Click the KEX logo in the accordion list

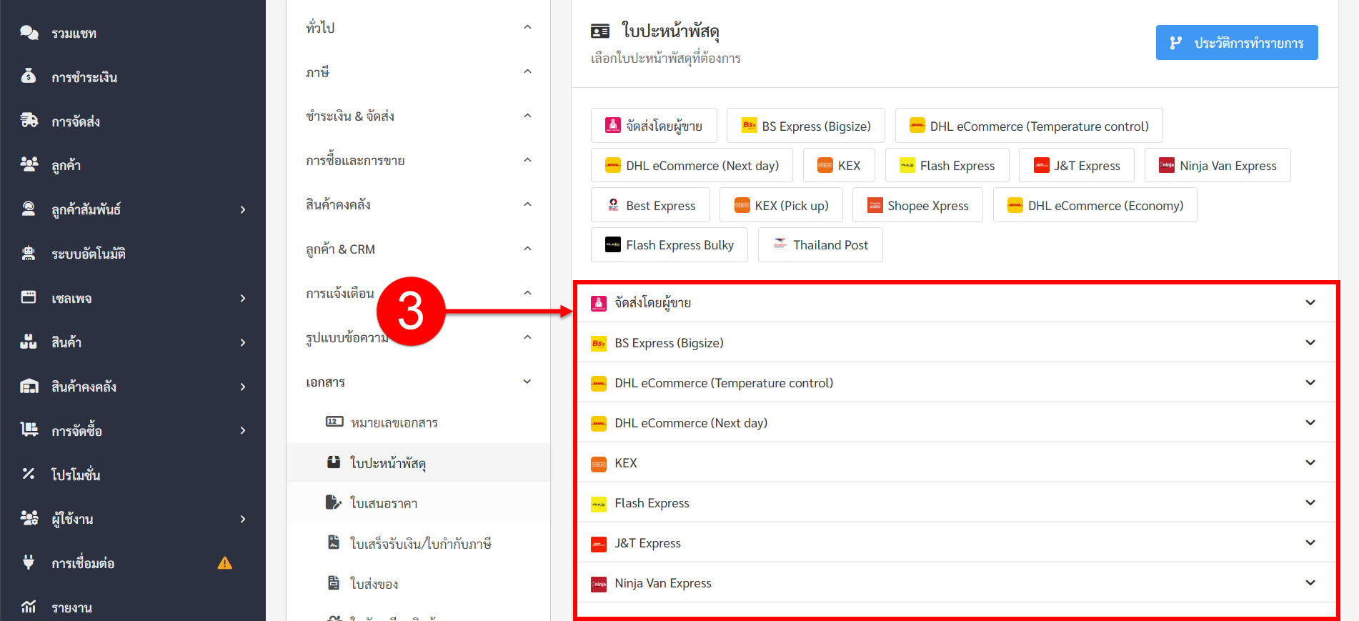(x=599, y=464)
